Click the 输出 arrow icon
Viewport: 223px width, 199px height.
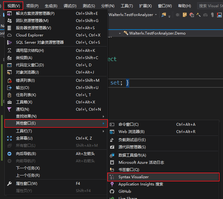[9, 87]
